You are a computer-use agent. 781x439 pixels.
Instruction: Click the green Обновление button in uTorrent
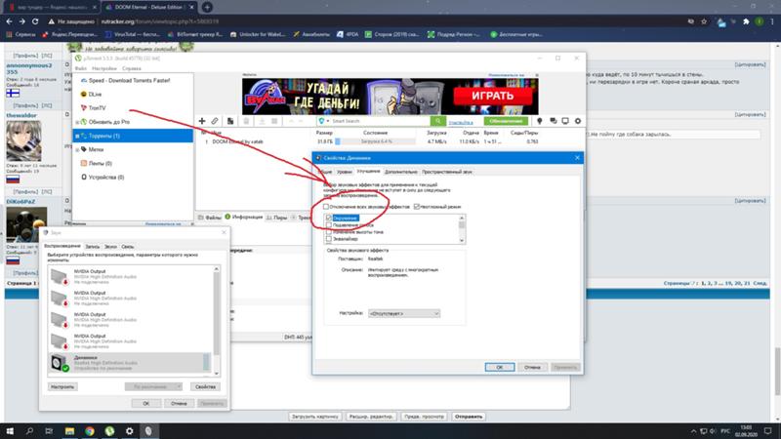tap(506, 121)
